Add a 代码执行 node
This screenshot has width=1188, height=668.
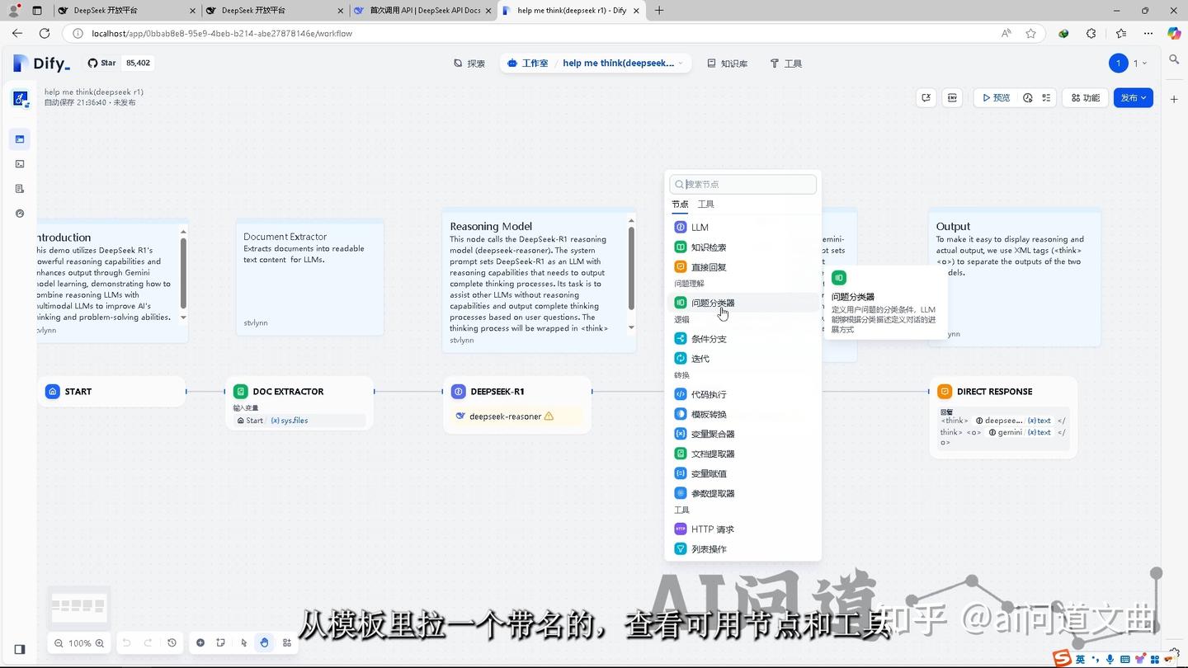[x=708, y=394]
